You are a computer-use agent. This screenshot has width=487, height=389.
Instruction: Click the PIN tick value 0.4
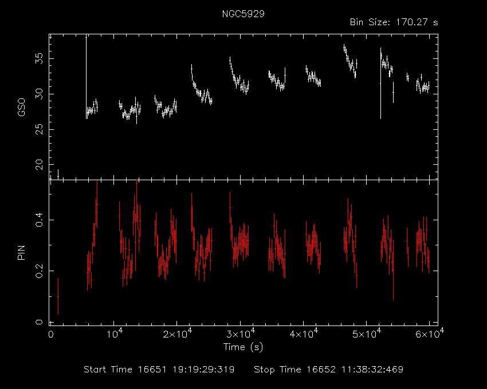coord(40,220)
